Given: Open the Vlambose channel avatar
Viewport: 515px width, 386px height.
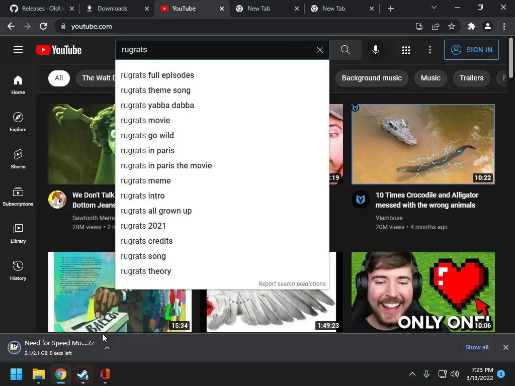Looking at the screenshot, I should click(361, 199).
